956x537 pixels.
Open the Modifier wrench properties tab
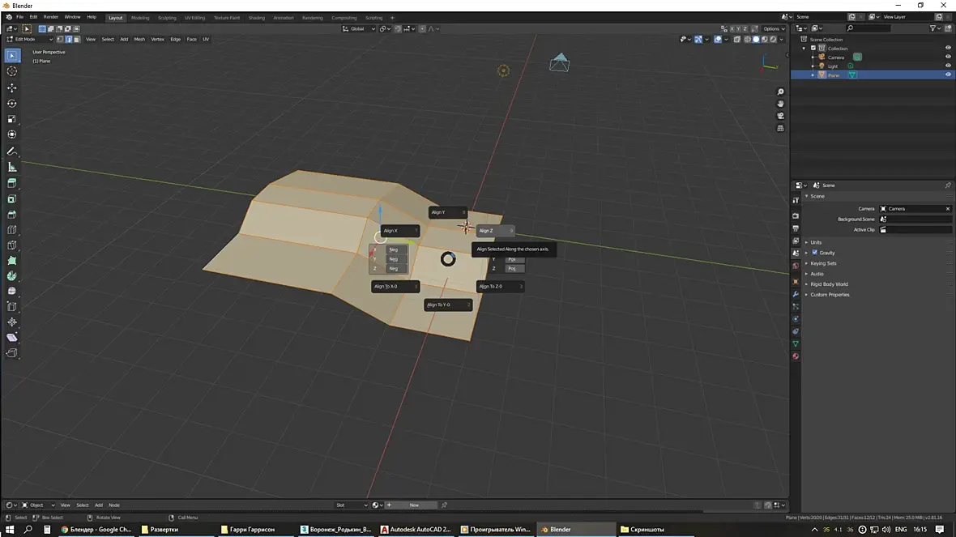point(796,294)
